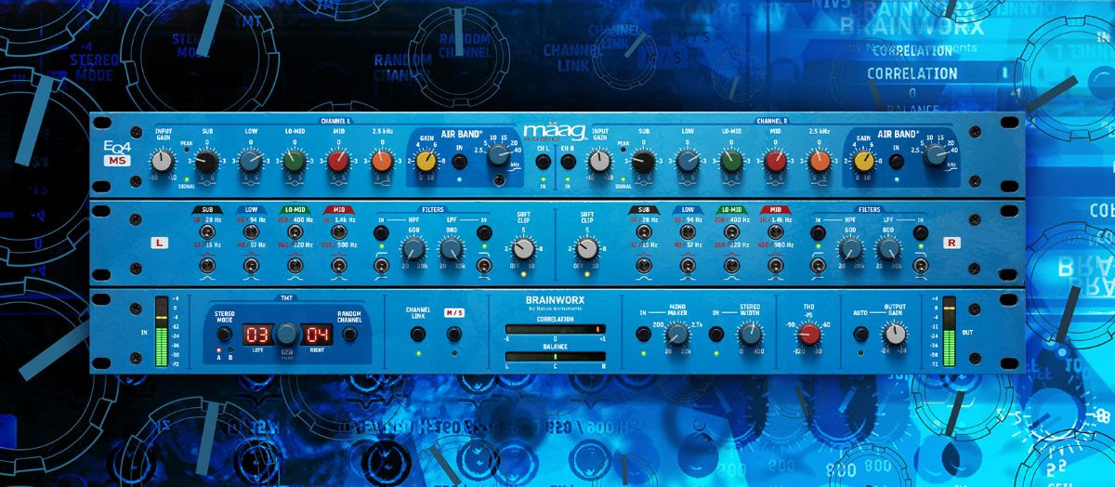This screenshot has width=1115, height=487.
Task: Click the Channel R black SUB knob
Action: [643, 162]
